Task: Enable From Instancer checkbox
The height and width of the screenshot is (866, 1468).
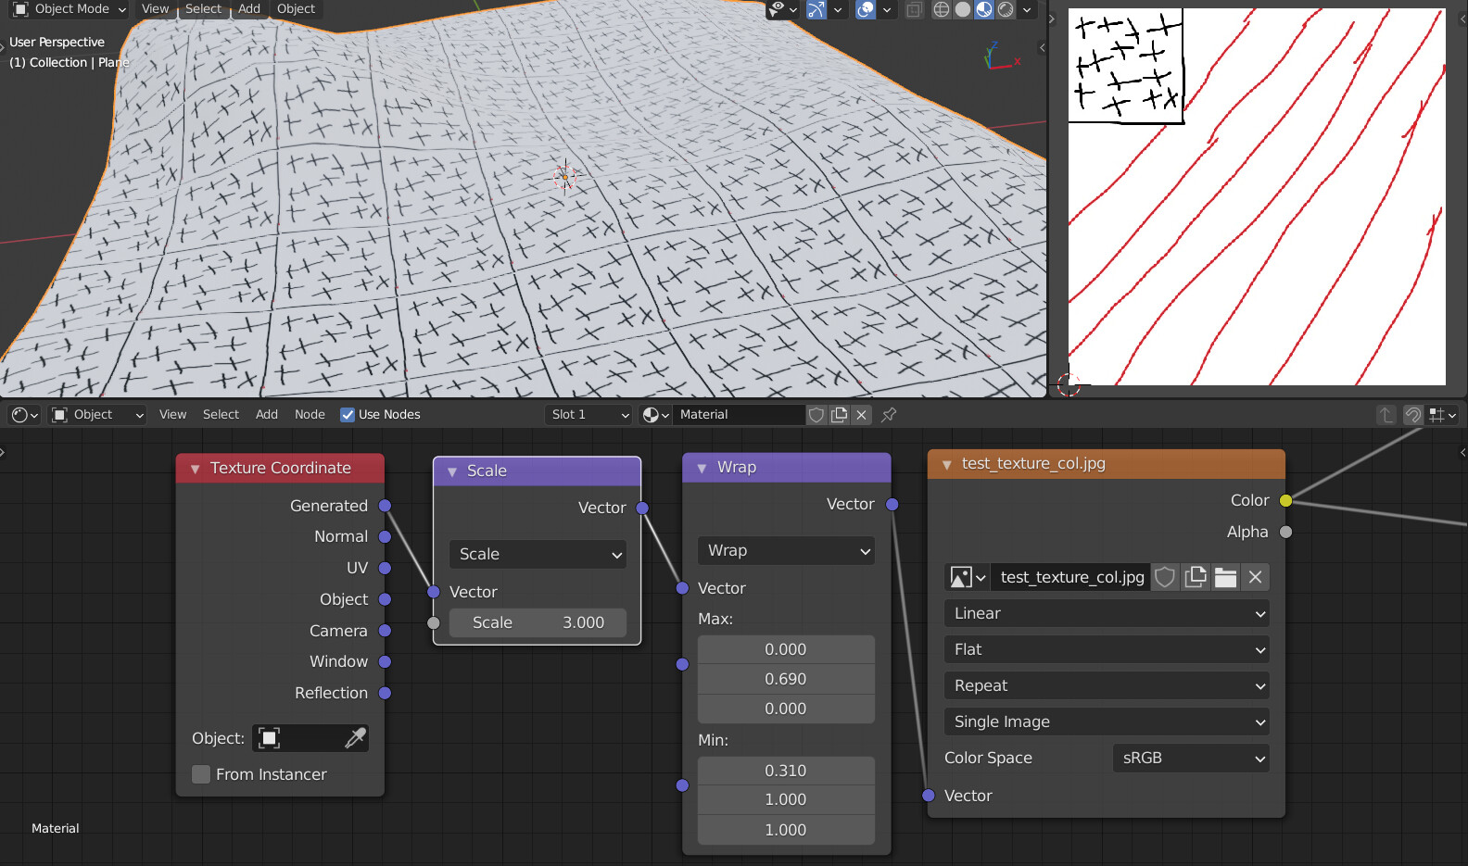Action: pyautogui.click(x=201, y=774)
